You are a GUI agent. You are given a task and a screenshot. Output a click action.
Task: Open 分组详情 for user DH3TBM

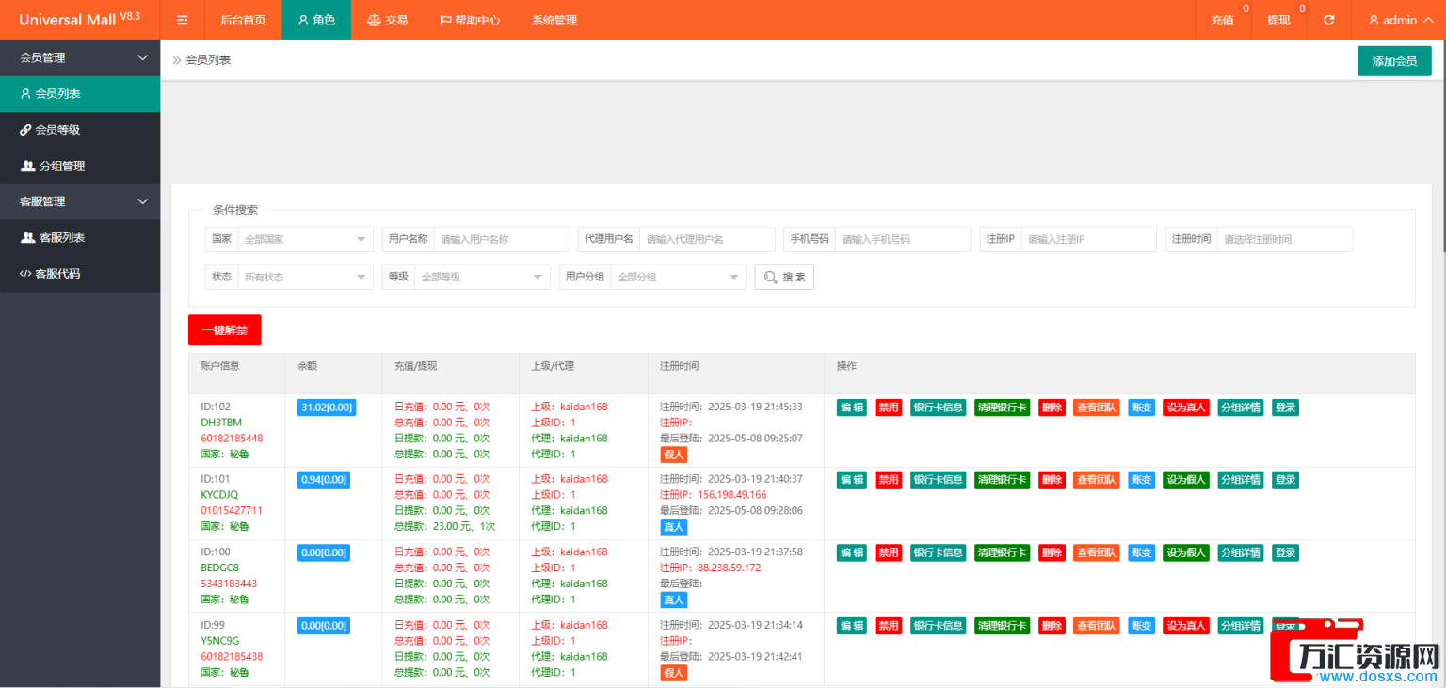pyautogui.click(x=1241, y=408)
